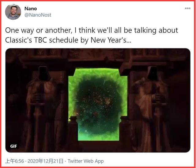
Task: Open the tweet timestamp 上午6:56
Action: coord(14,161)
